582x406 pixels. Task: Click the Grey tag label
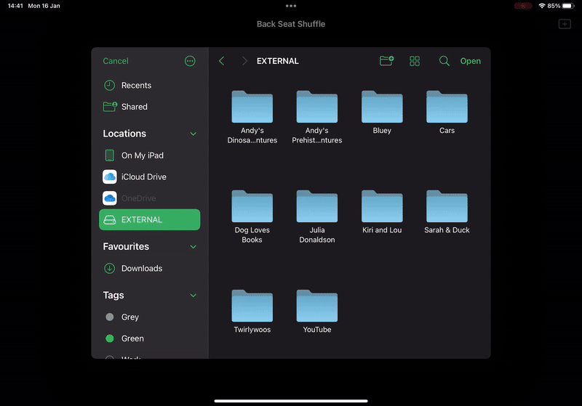coord(130,317)
